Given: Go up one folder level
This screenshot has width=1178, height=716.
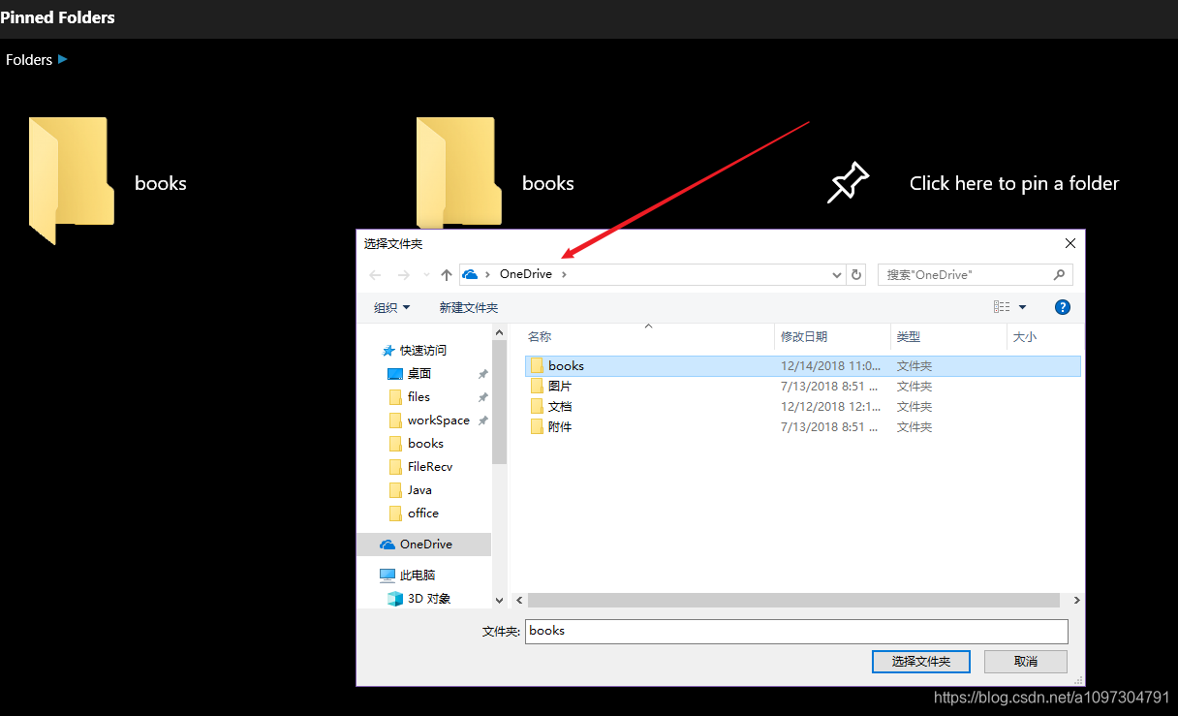Looking at the screenshot, I should 447,275.
